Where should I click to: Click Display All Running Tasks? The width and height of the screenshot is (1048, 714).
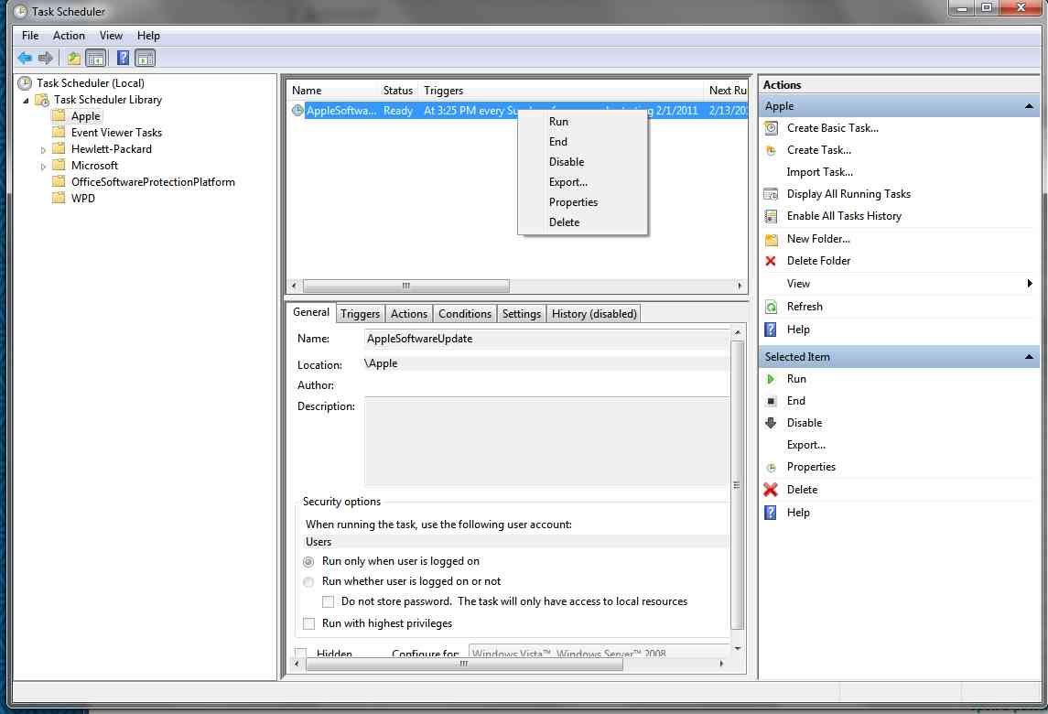point(848,194)
